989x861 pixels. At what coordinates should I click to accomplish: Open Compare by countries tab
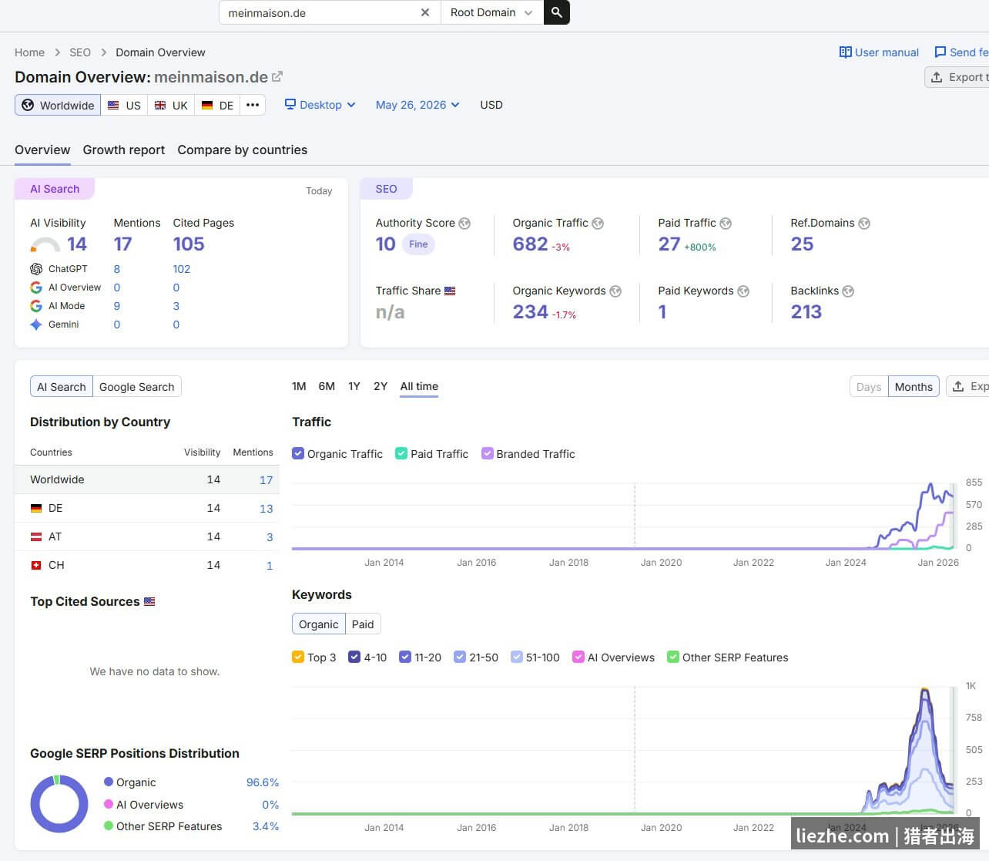[x=243, y=150]
